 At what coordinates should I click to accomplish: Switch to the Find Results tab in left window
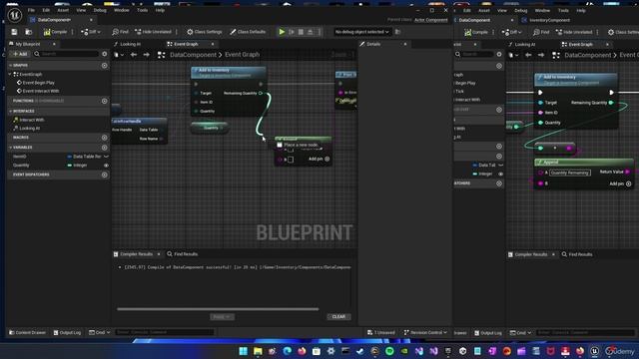(x=182, y=254)
